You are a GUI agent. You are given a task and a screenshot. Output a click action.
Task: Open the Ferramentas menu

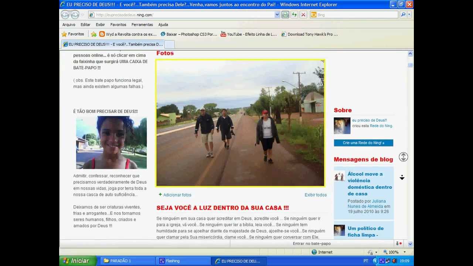coord(142,24)
